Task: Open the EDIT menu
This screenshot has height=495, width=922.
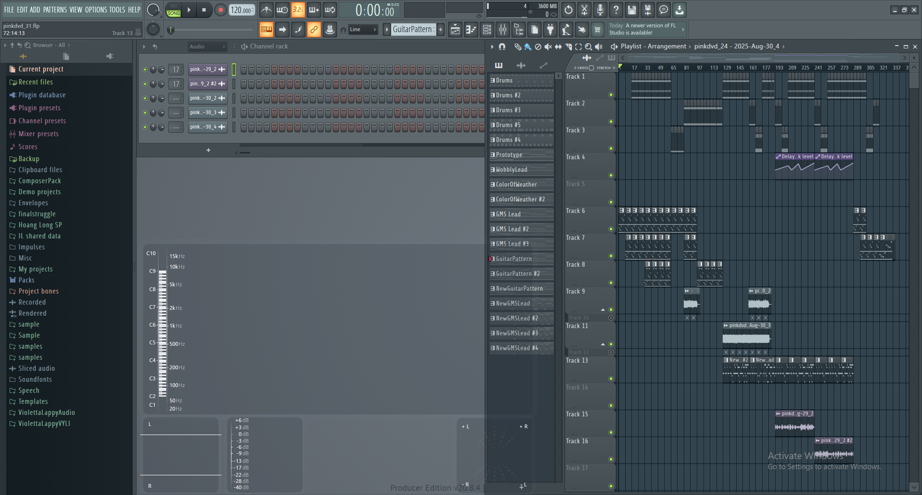Action: [22, 10]
